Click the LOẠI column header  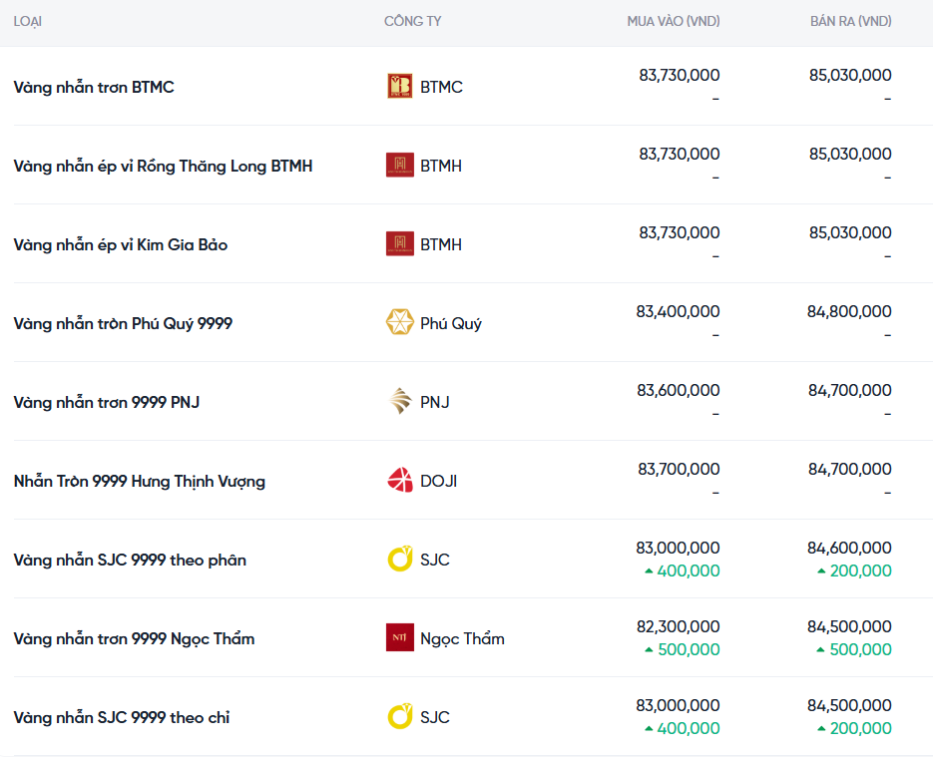(x=27, y=21)
